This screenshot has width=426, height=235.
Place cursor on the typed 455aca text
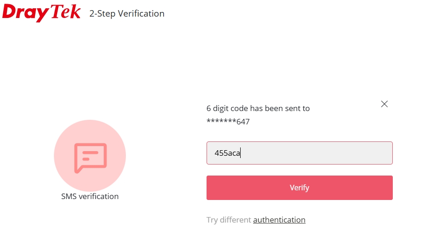[227, 153]
